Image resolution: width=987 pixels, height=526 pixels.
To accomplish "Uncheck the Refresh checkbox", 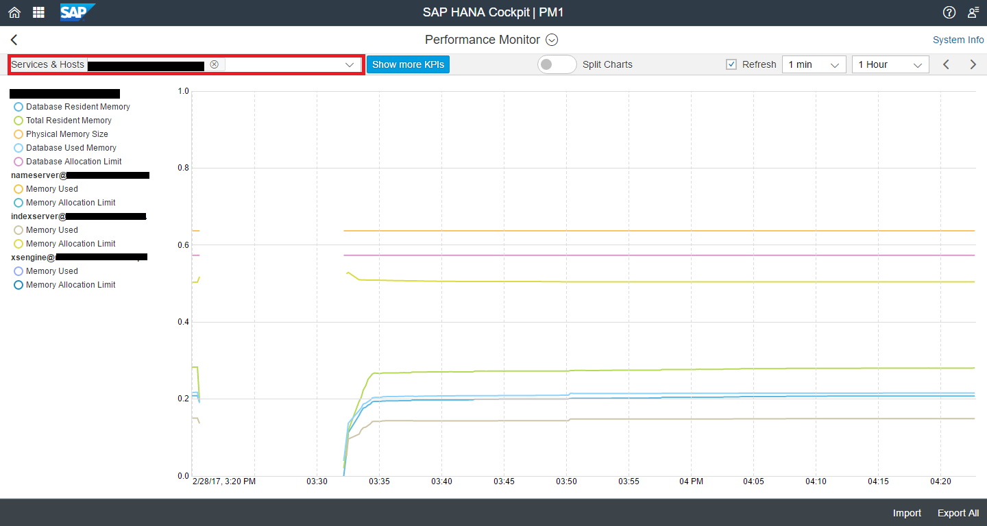I will pyautogui.click(x=731, y=64).
